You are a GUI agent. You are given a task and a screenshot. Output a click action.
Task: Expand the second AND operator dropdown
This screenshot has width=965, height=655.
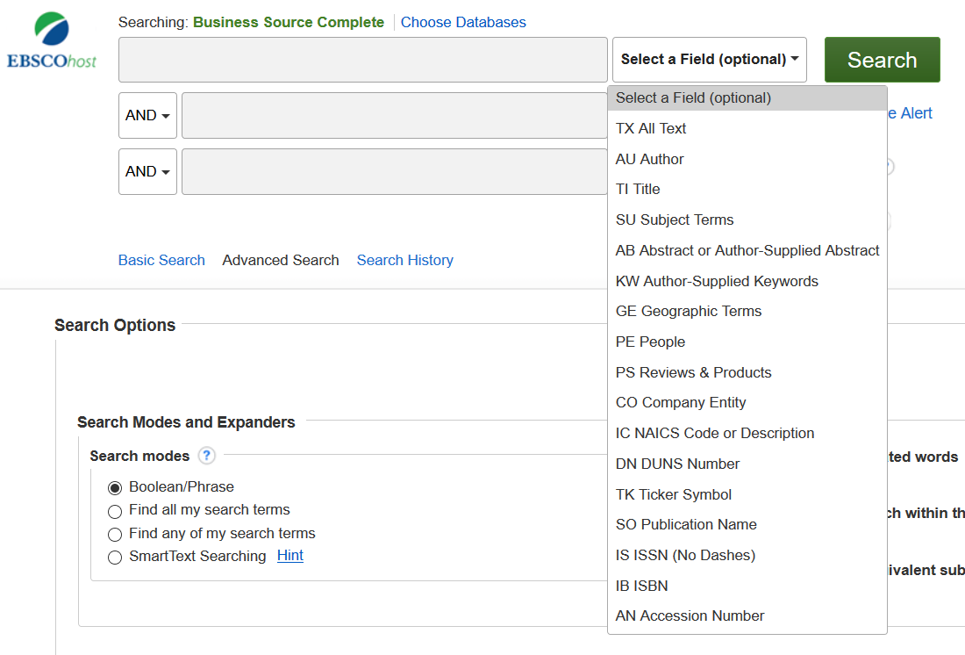tap(147, 172)
